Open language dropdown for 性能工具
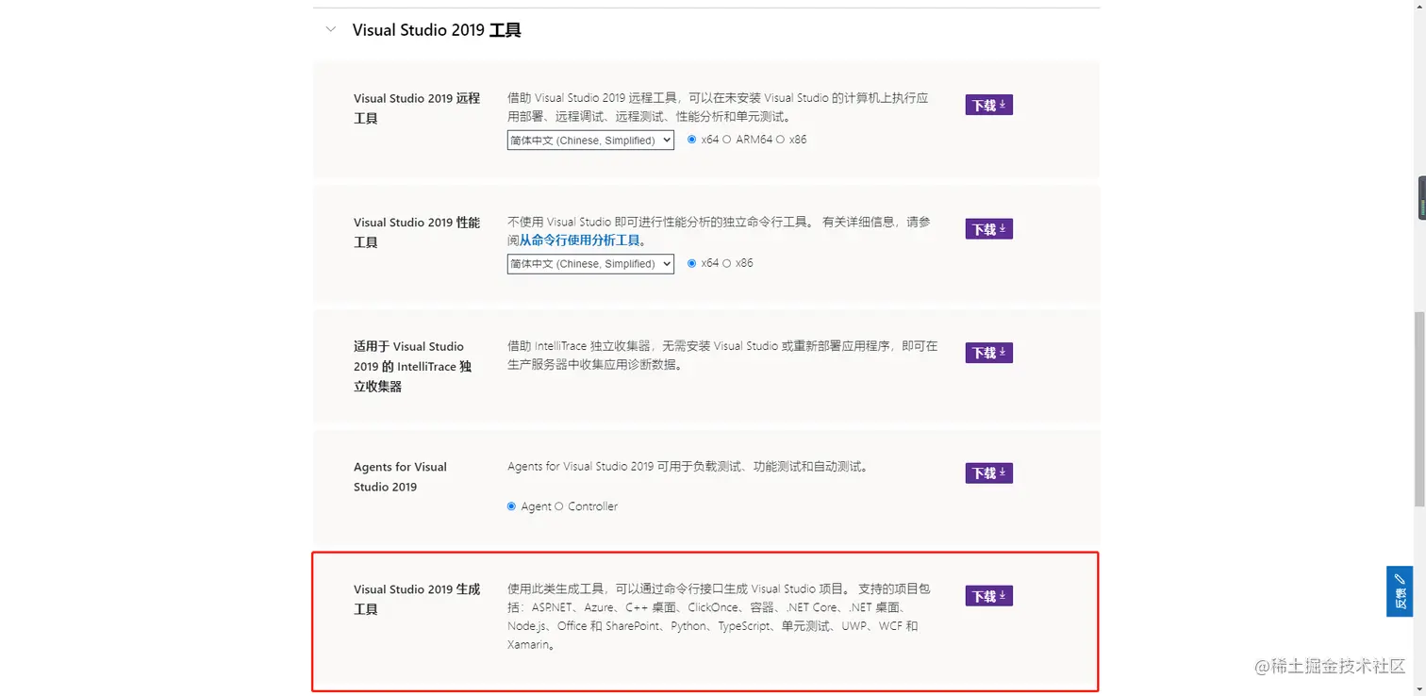This screenshot has width=1426, height=696. 590,264
